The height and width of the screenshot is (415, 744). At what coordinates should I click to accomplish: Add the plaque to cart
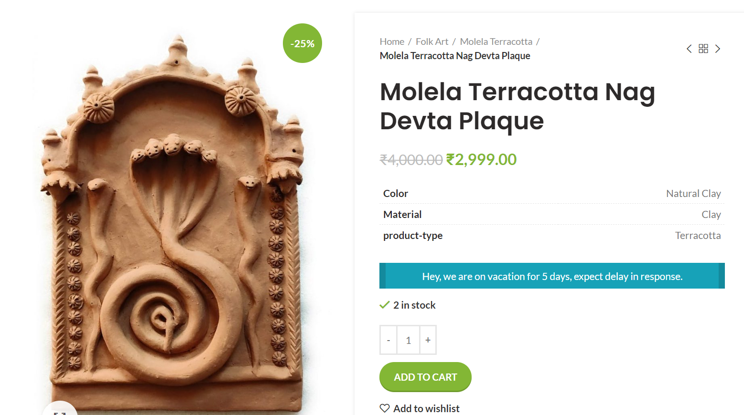tap(425, 377)
